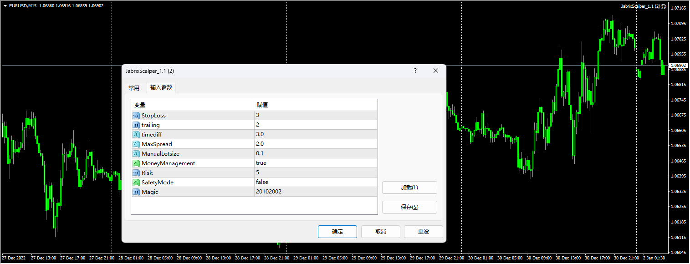The height and width of the screenshot is (264, 690).
Task: Click the smiley EA status icon
Action: click(664, 6)
